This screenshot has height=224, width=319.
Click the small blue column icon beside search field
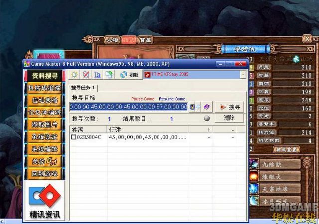192,107
